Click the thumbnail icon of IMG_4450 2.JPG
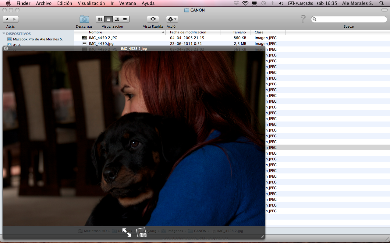This screenshot has width=390, height=243. 85,38
